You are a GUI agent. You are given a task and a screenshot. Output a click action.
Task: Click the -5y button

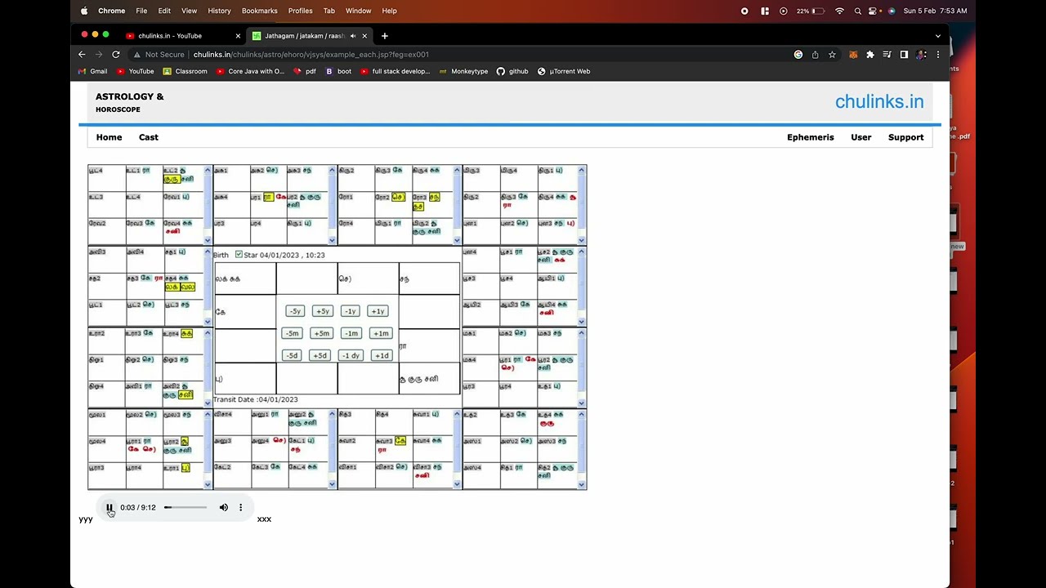[x=294, y=311]
